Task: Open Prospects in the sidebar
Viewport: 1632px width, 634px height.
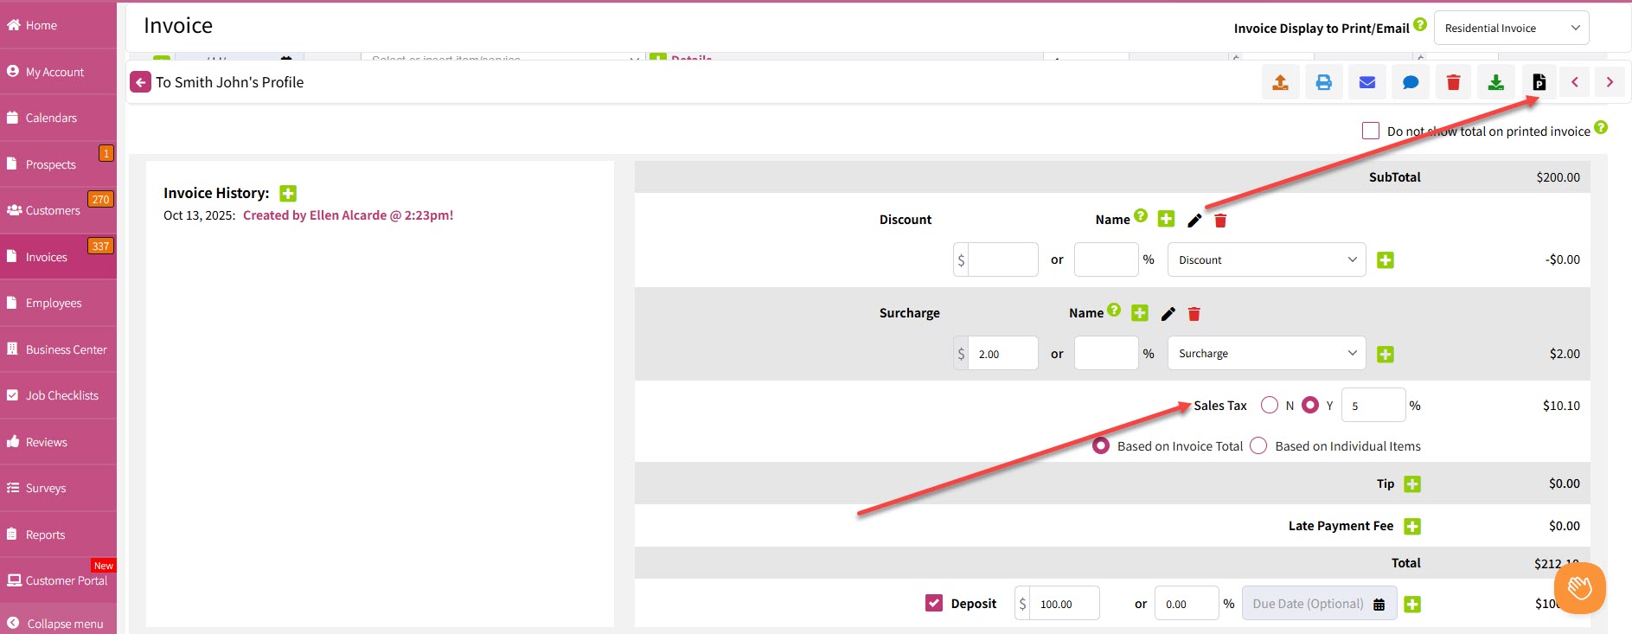Action: click(x=58, y=164)
